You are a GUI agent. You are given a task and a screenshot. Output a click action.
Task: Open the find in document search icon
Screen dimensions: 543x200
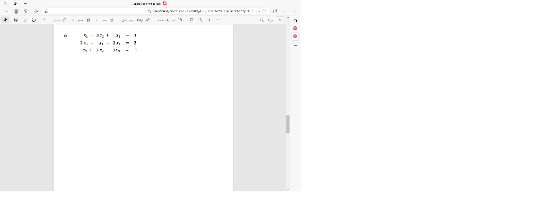tap(262, 20)
